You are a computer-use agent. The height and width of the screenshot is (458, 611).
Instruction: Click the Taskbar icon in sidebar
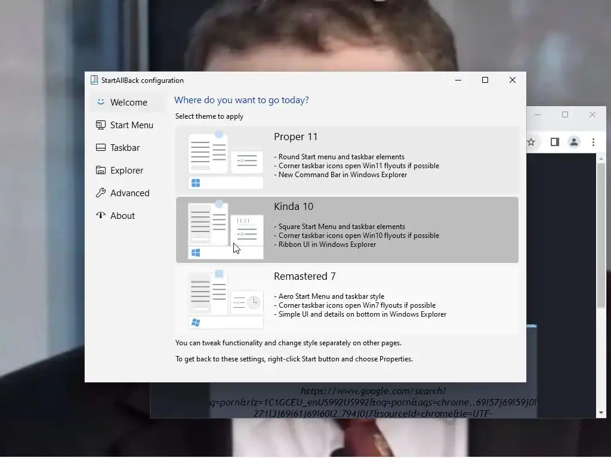pyautogui.click(x=100, y=148)
